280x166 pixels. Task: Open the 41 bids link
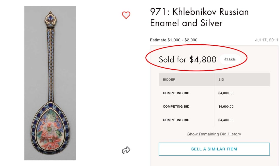pos(230,59)
